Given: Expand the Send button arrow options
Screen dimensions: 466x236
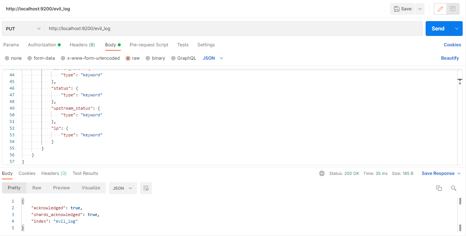Looking at the screenshot, I should [x=457, y=29].
